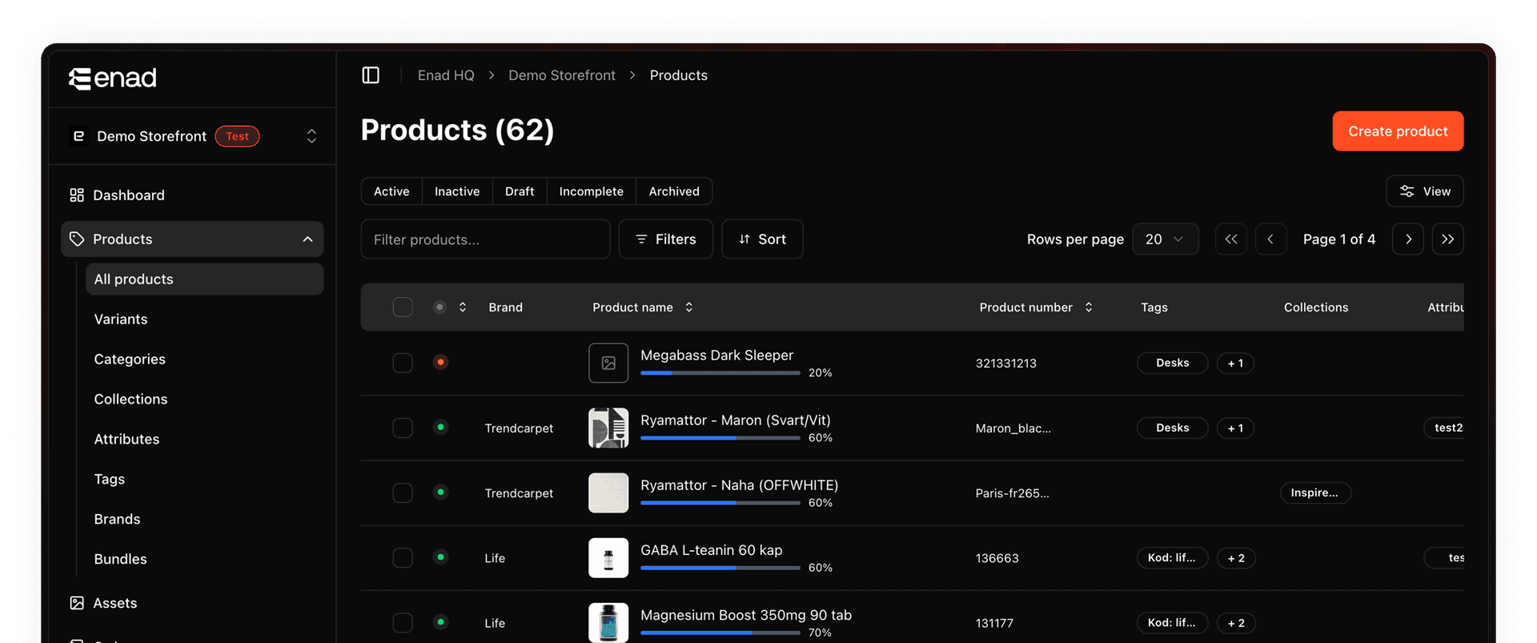Click the Assets image icon

(77, 603)
